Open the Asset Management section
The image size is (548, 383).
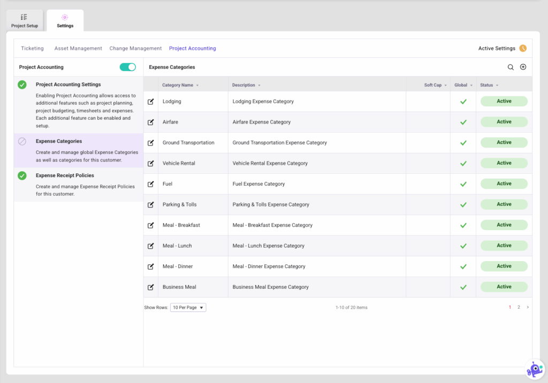tap(78, 48)
